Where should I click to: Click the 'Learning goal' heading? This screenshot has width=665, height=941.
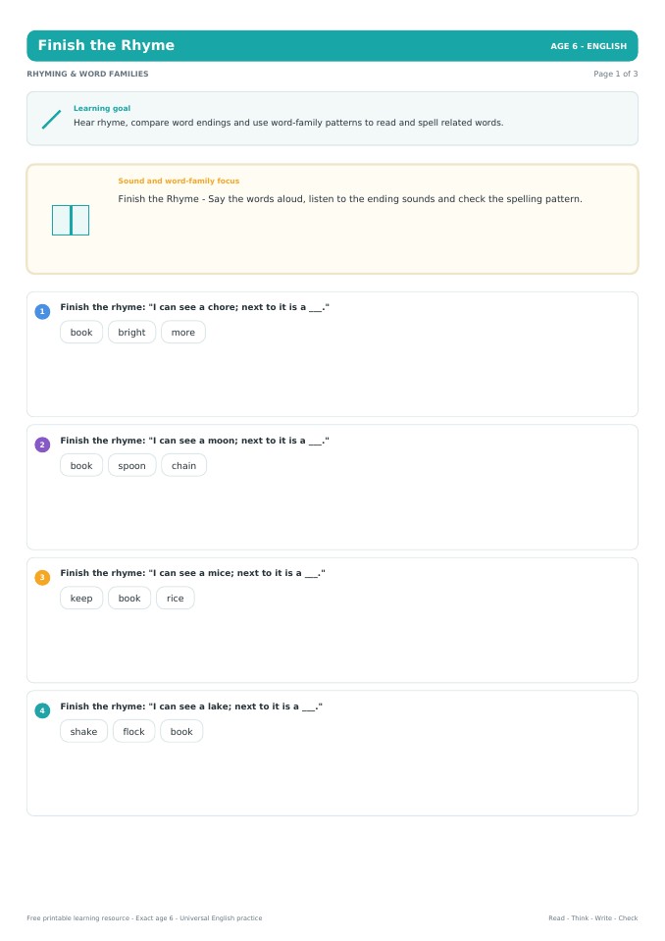click(x=102, y=108)
